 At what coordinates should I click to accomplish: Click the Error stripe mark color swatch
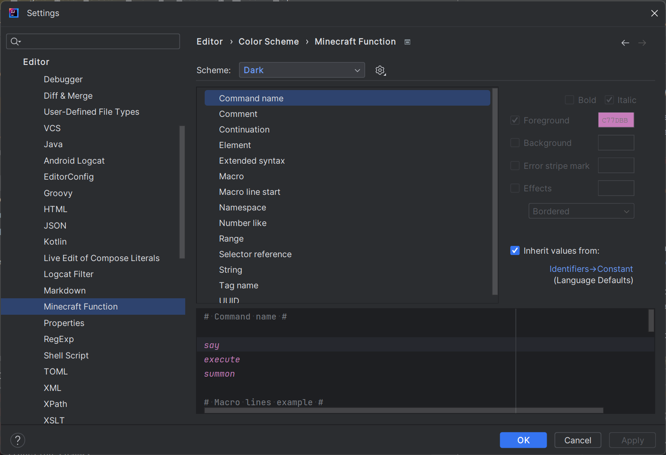tap(616, 165)
